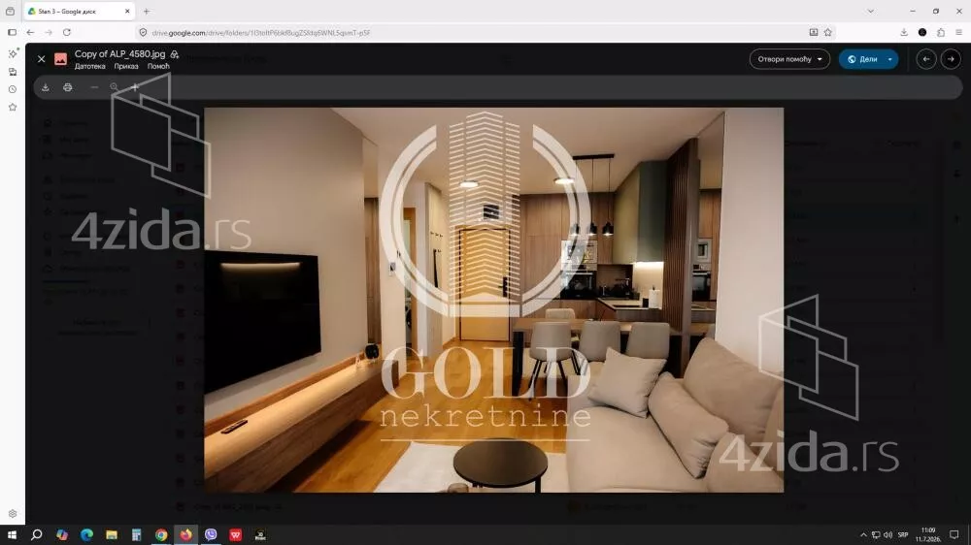
Task: Bookmark this page with the star icon
Action: pyautogui.click(x=828, y=32)
